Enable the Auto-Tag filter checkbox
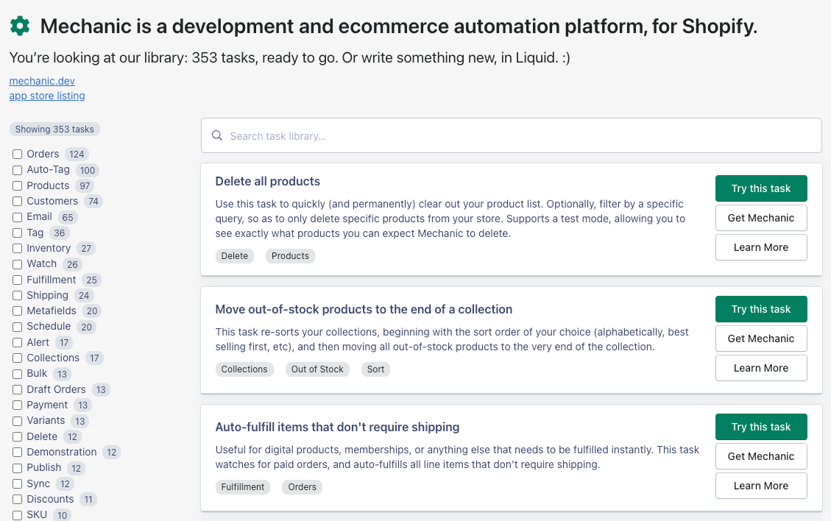 coord(17,170)
